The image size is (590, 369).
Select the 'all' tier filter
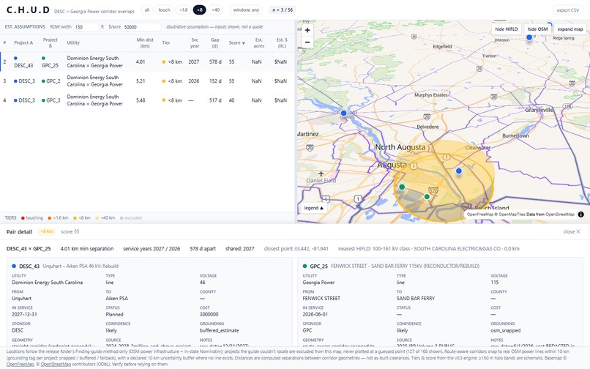(x=146, y=10)
